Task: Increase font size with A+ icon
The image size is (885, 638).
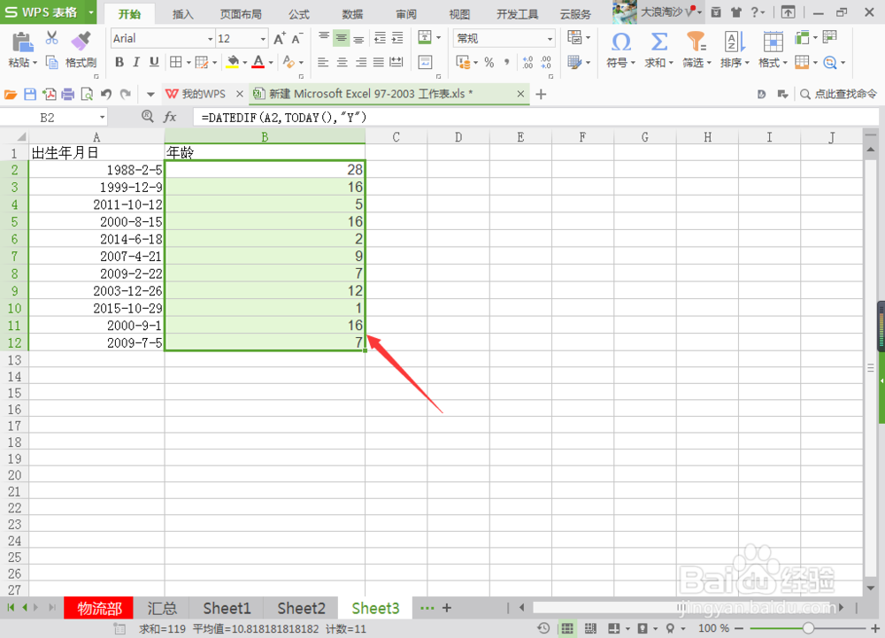Action: pyautogui.click(x=280, y=38)
